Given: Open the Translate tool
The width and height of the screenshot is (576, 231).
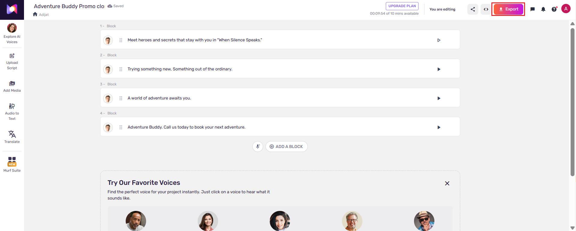Looking at the screenshot, I should pyautogui.click(x=12, y=137).
